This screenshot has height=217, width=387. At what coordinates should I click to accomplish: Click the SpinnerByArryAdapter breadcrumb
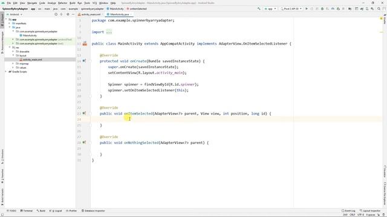click(15, 9)
